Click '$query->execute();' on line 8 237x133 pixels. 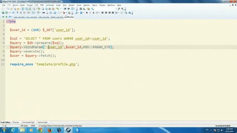click(27, 51)
